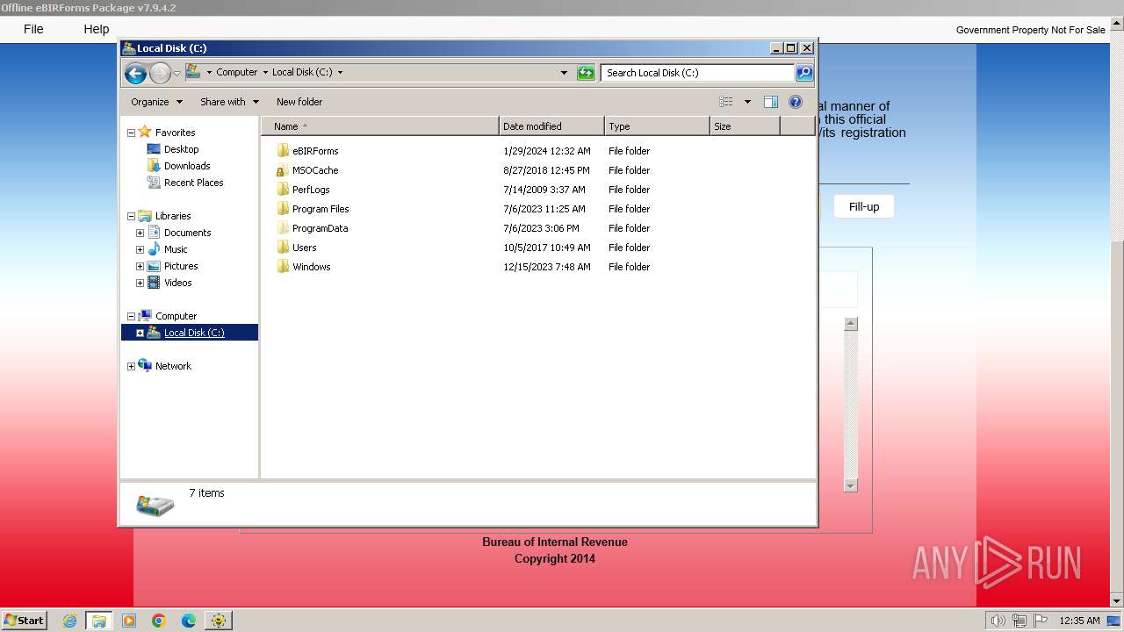Open the recent pages dropdown arrow

coord(177,73)
